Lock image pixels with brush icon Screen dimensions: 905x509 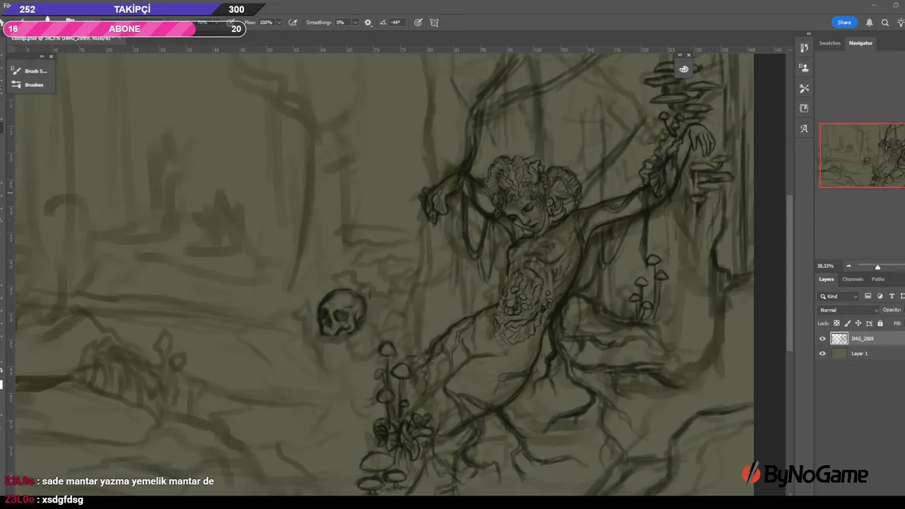coord(848,323)
